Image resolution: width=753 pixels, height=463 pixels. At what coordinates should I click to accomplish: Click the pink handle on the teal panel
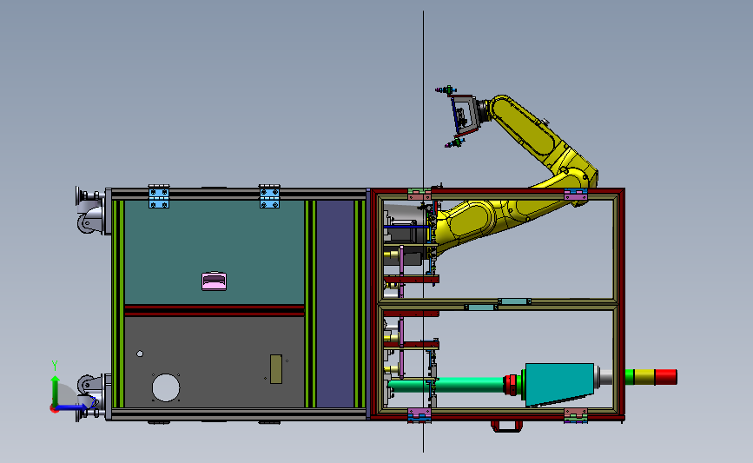(x=215, y=281)
